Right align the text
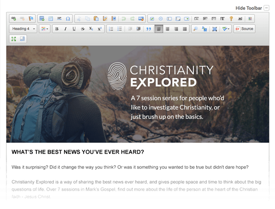Viewport: 275px width, 209px height. [176, 29]
